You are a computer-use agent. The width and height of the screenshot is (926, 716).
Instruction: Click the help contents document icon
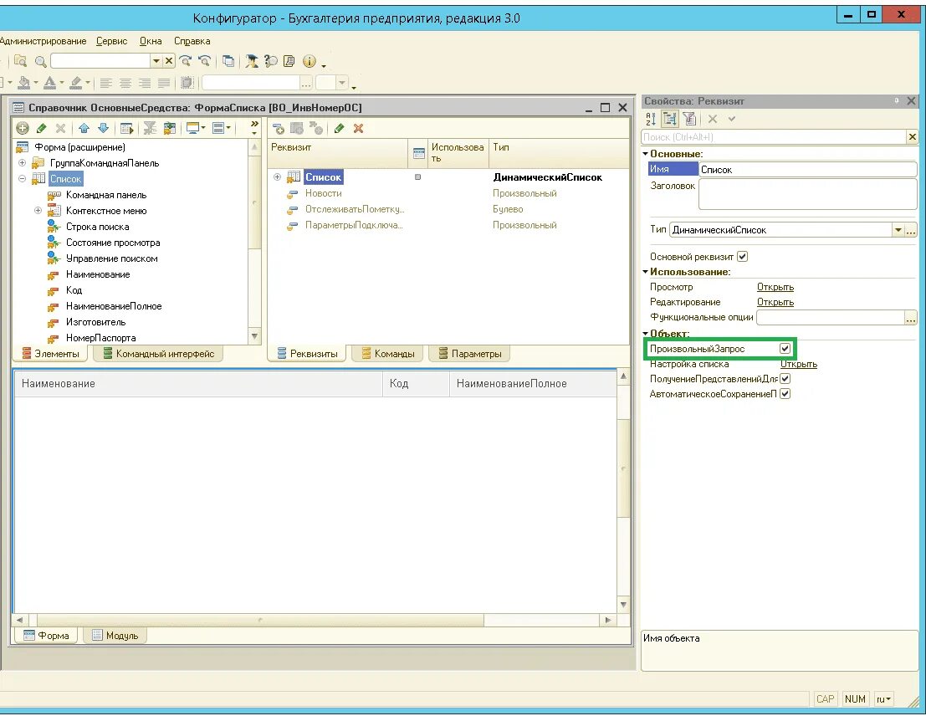click(x=289, y=61)
